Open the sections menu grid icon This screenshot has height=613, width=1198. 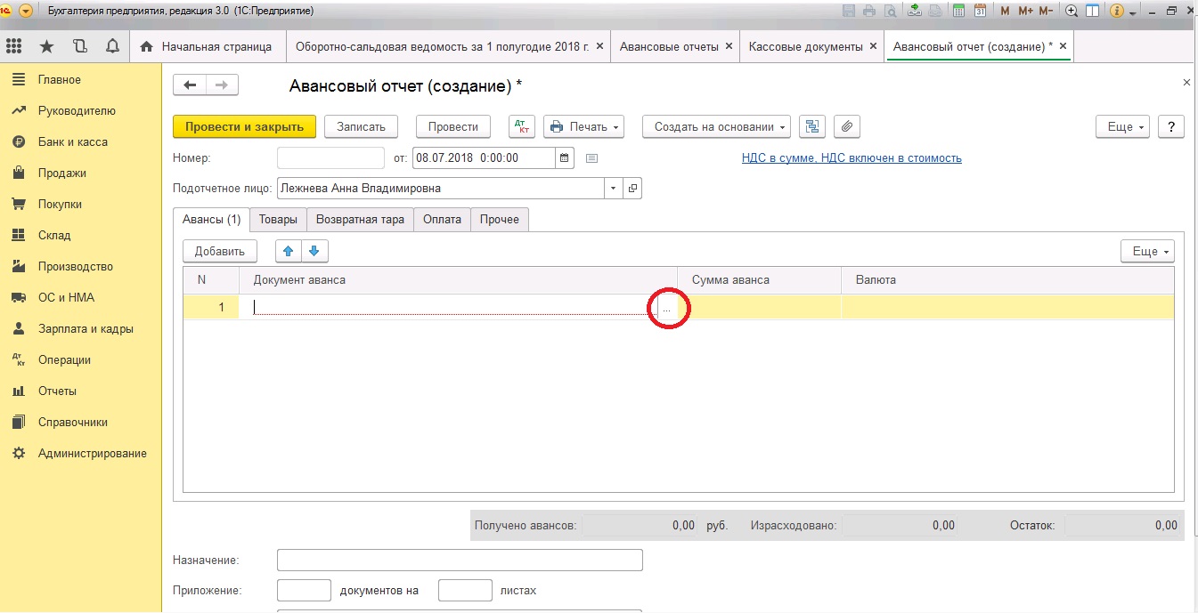point(14,46)
